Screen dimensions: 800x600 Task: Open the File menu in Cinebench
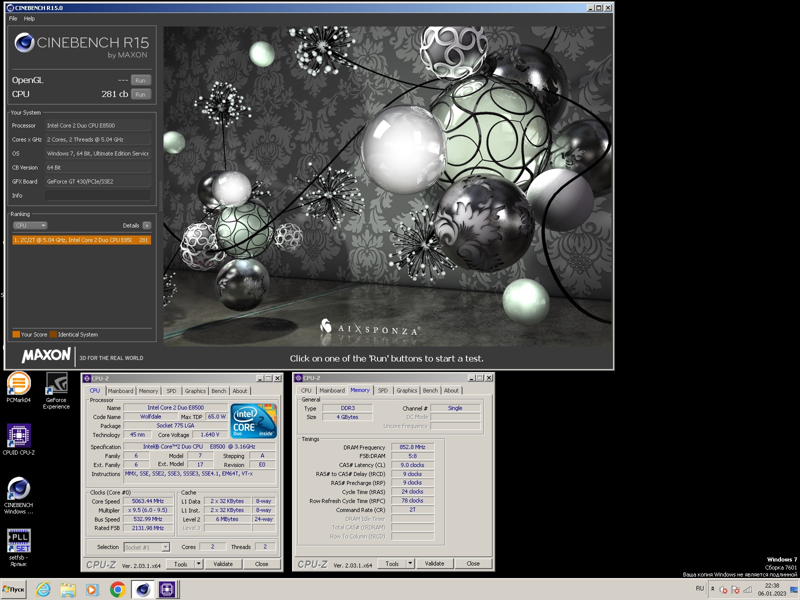coord(13,18)
